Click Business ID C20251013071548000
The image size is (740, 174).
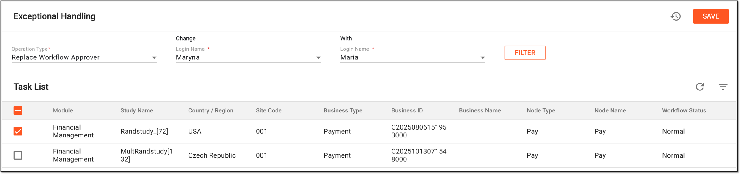pyautogui.click(x=419, y=155)
